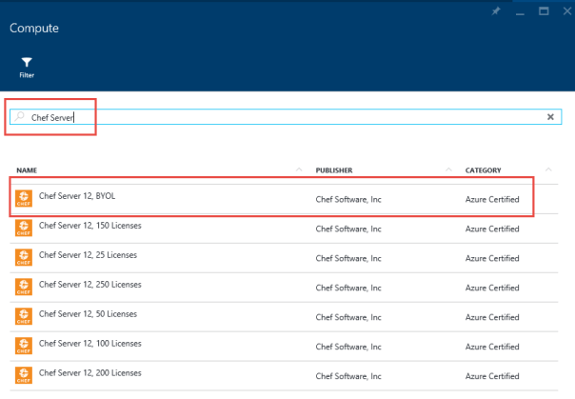Screen dimensions: 575x399
Task: Sort by the NAME column header
Action: [x=27, y=170]
